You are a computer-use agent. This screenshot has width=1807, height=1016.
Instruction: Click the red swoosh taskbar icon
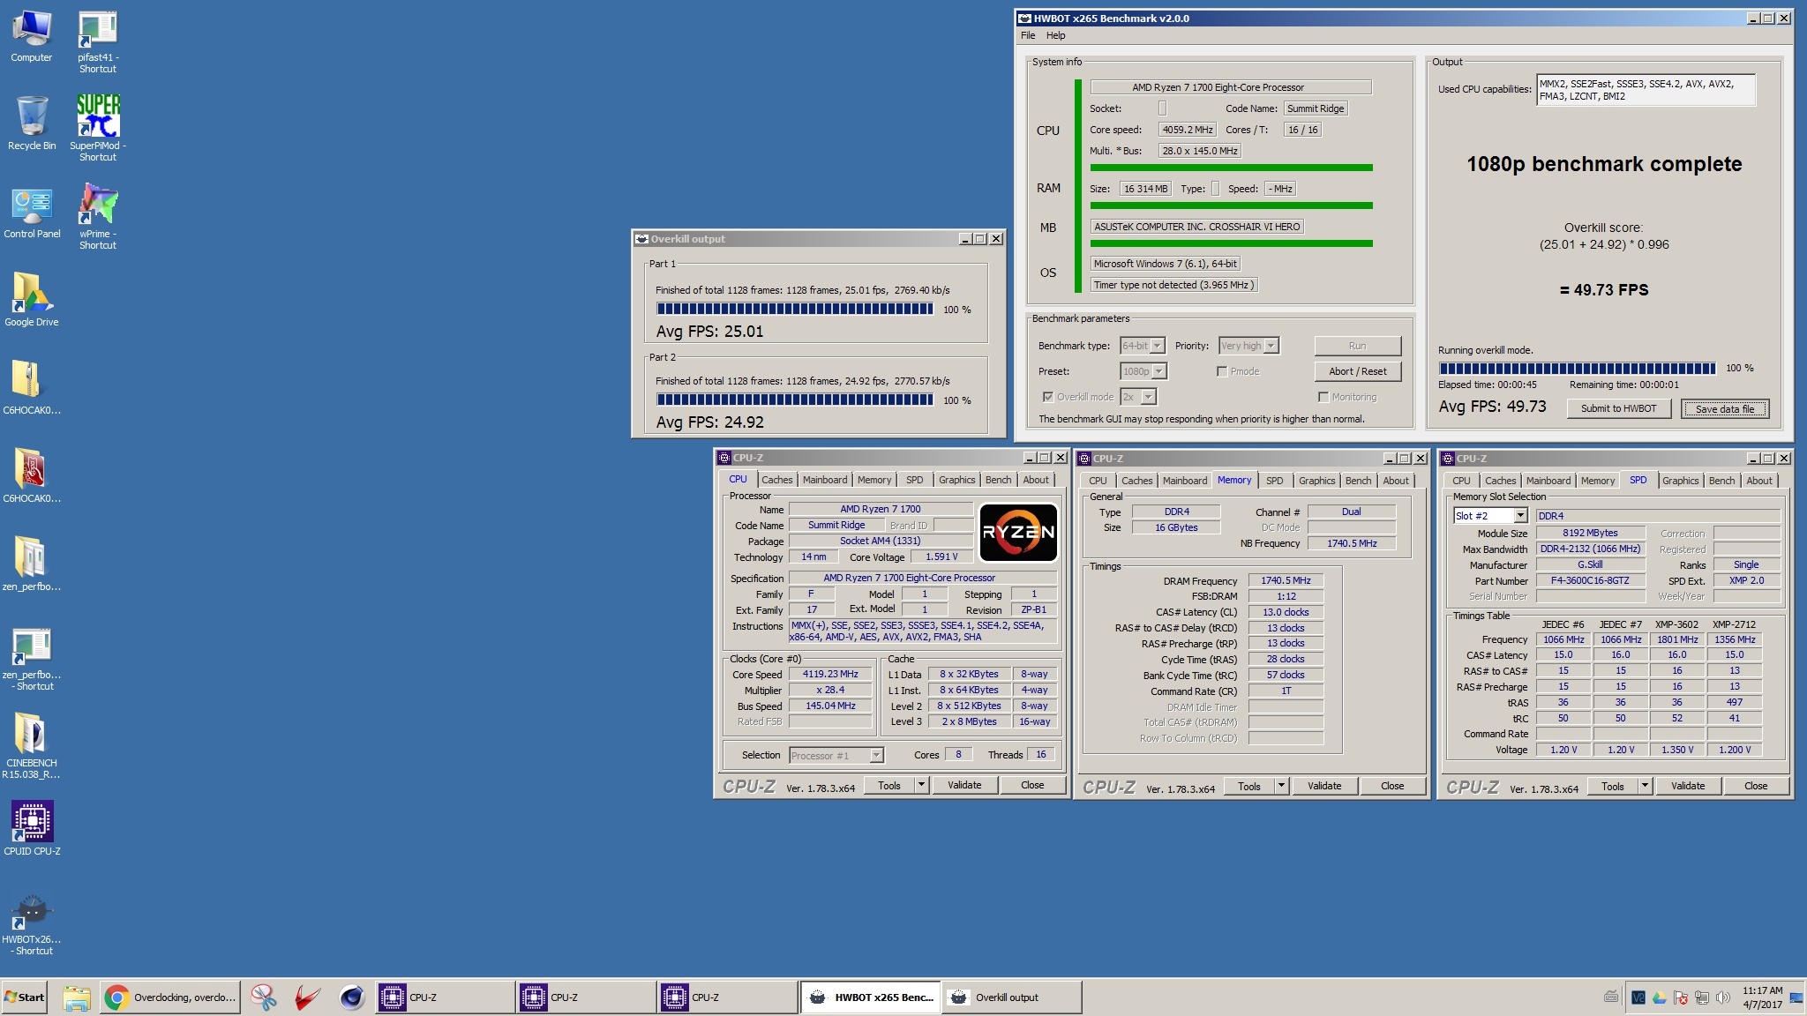[307, 997]
